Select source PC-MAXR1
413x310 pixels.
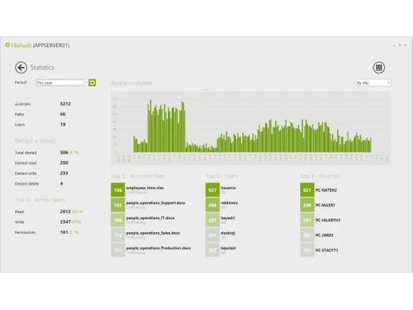pyautogui.click(x=325, y=205)
